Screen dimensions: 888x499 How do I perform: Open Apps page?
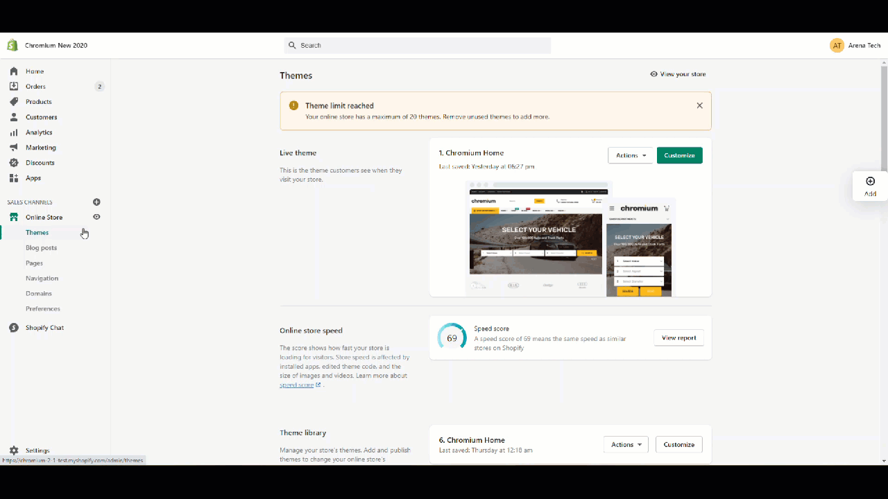coord(33,178)
